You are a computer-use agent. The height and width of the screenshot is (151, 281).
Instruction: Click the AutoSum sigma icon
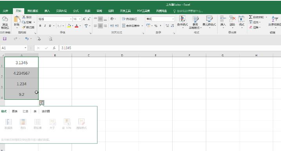250,17
